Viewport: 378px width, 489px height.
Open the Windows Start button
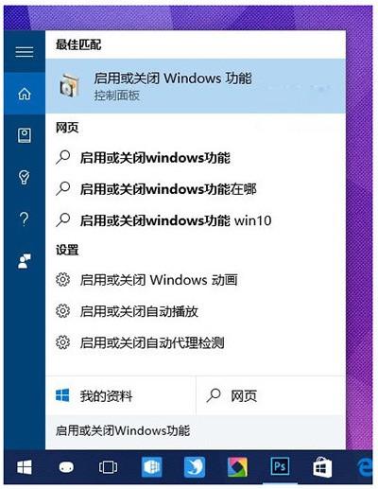tap(25, 467)
